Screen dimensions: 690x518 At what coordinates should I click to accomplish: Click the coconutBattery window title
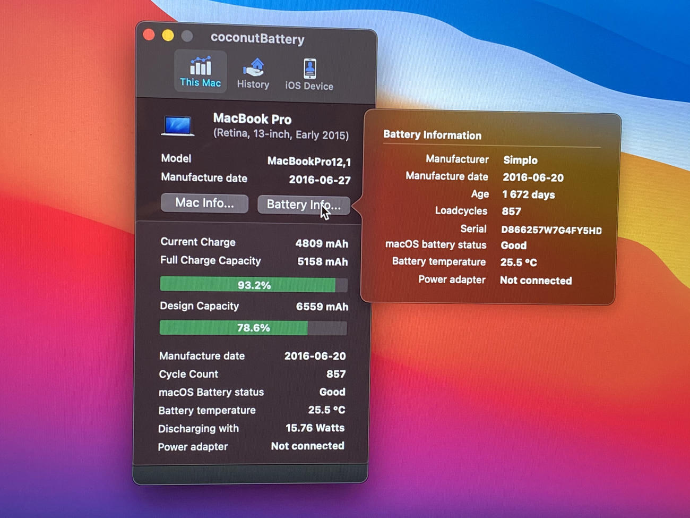point(257,38)
